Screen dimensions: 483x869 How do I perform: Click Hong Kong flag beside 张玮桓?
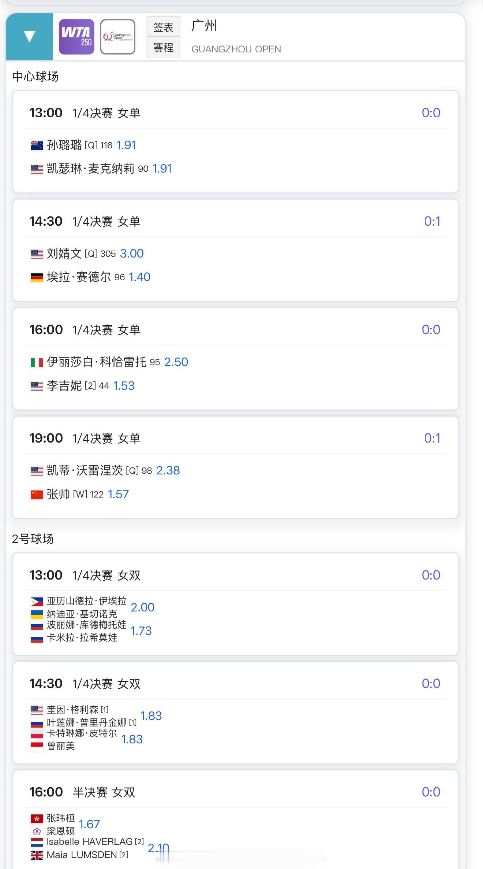(37, 818)
